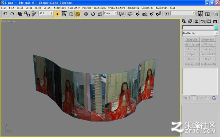Toggle the Window/Crossing selection mode
220x137 pixels.
point(78,14)
